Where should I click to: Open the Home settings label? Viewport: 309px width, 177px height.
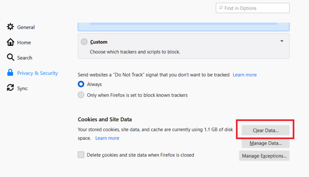coord(24,43)
